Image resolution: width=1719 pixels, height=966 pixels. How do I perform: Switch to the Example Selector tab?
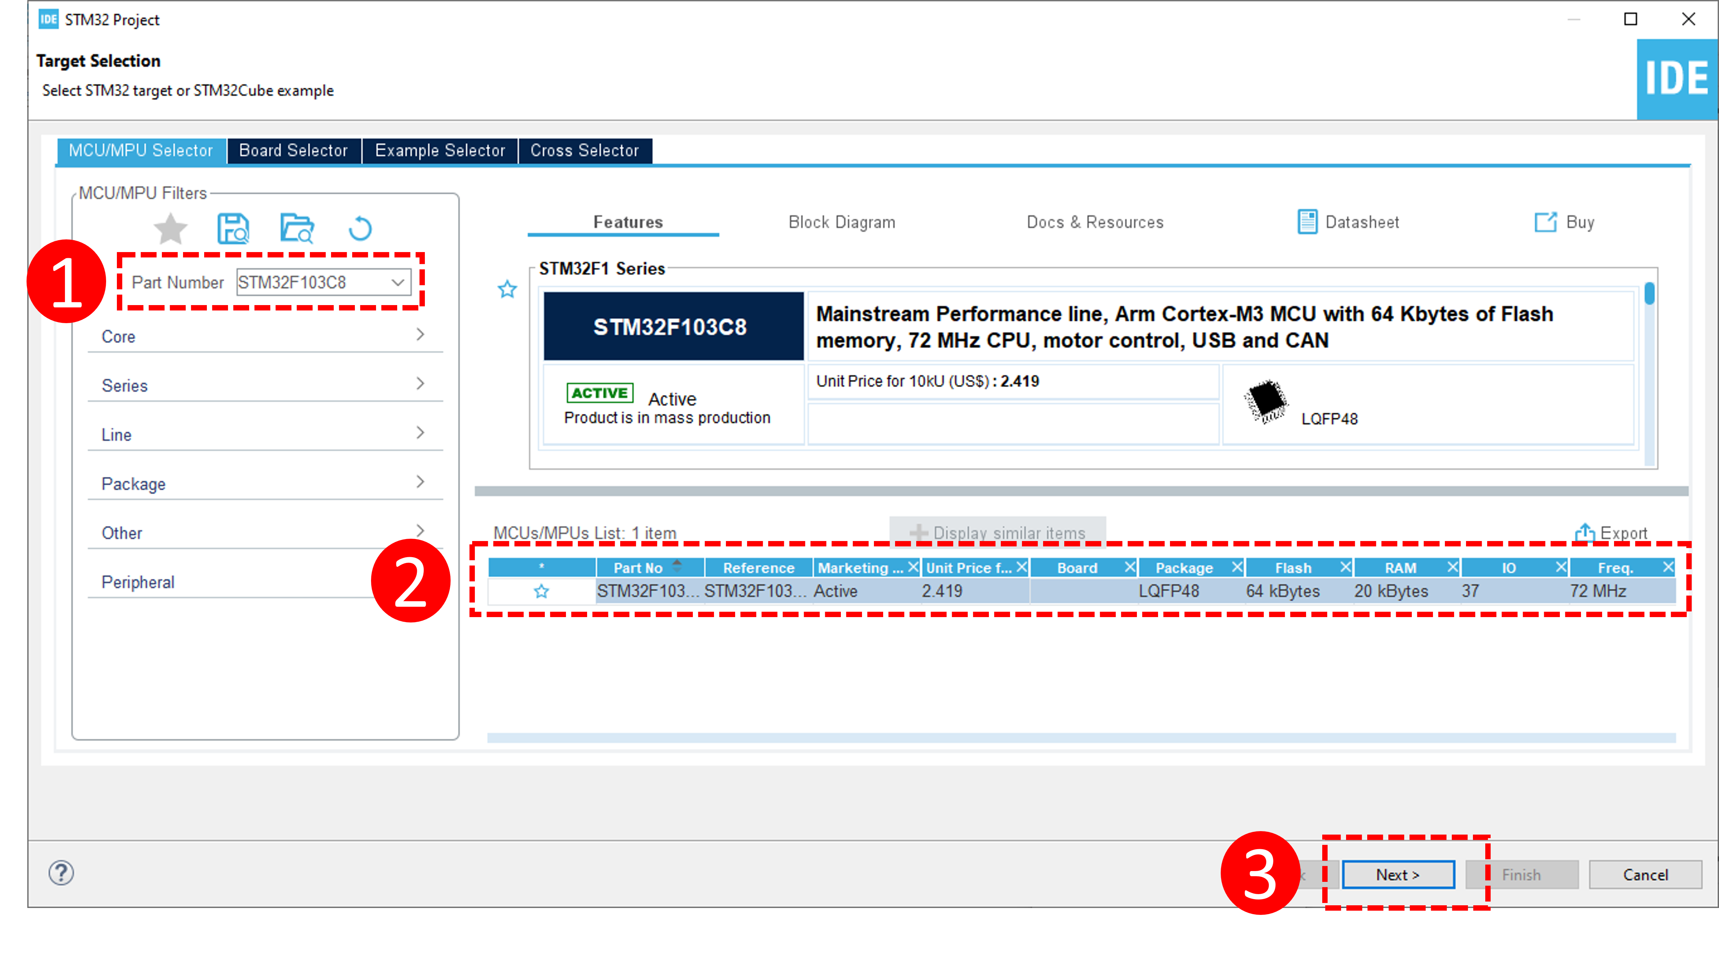pos(440,151)
